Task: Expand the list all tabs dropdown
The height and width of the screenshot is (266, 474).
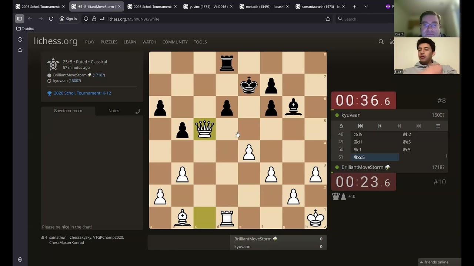Action: 366,7
